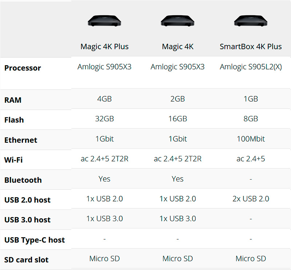Click the USB Type-C host row label
The width and height of the screenshot is (291, 270).
(x=35, y=240)
